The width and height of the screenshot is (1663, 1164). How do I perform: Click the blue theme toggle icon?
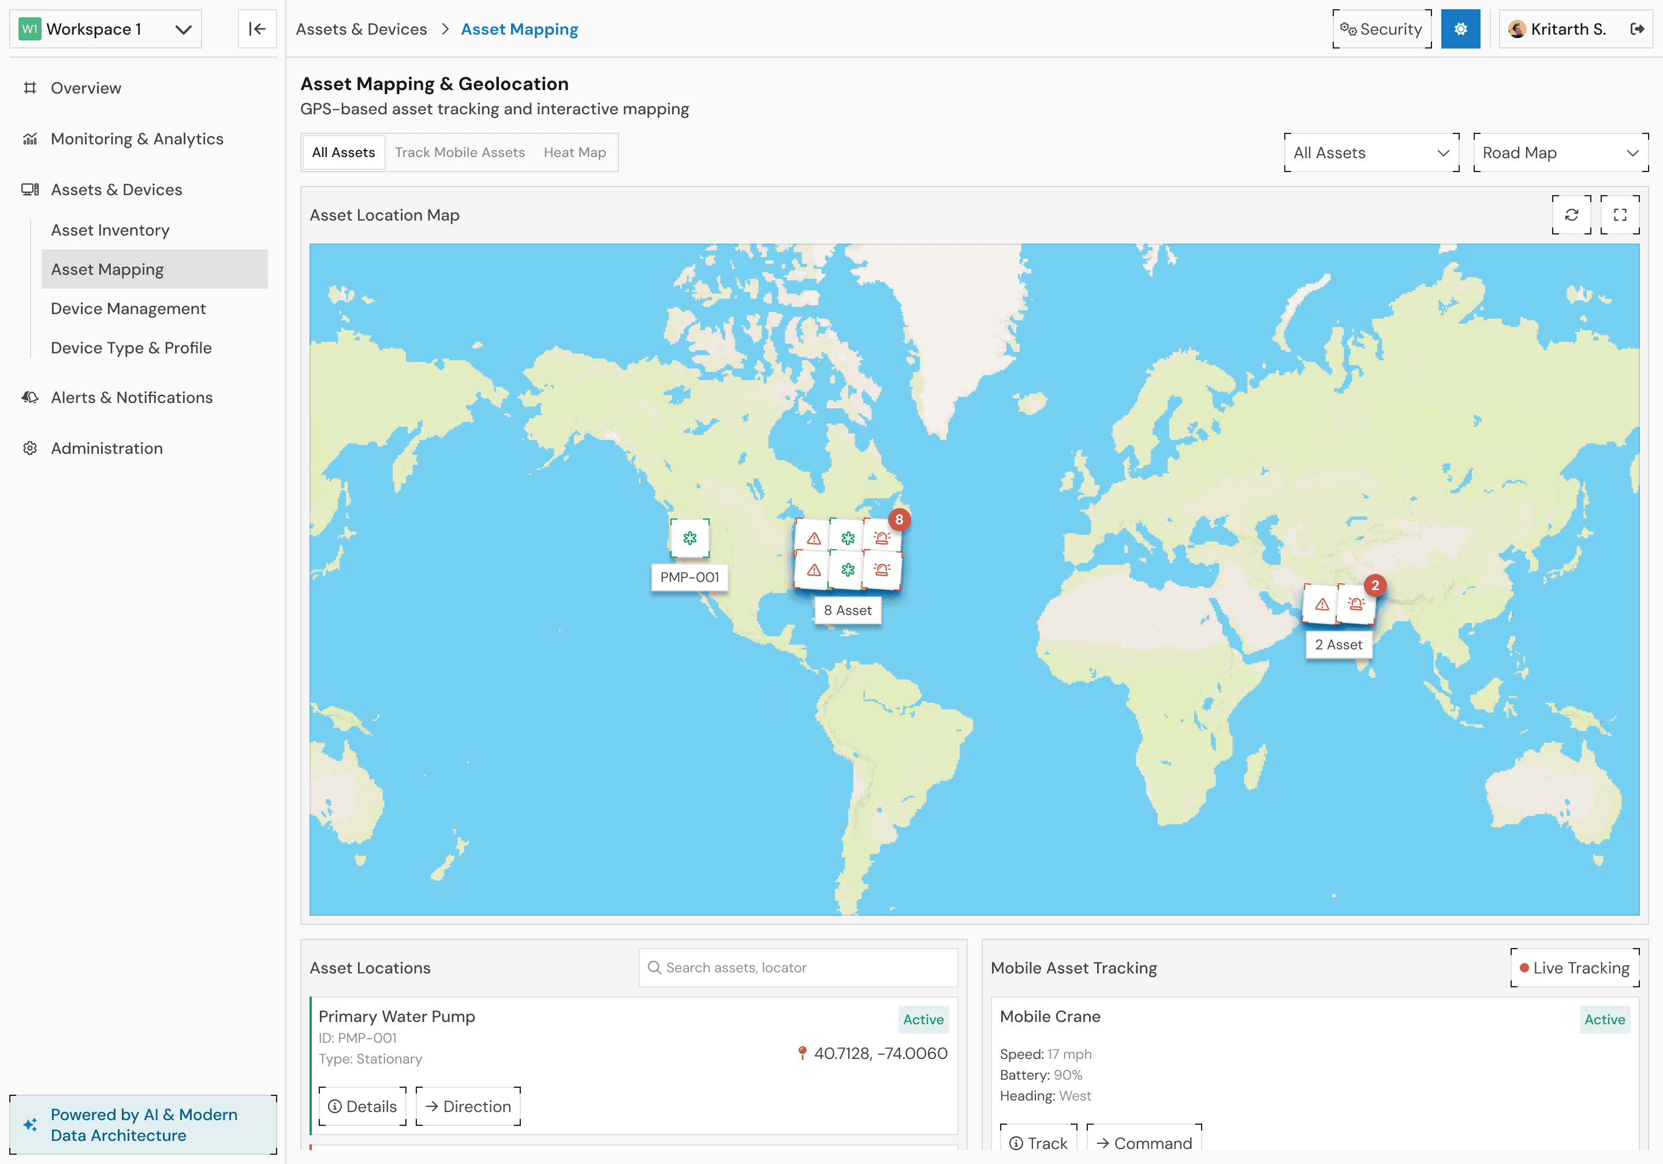point(1460,29)
